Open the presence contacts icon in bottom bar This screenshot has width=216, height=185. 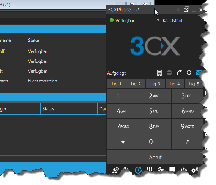[115, 170]
